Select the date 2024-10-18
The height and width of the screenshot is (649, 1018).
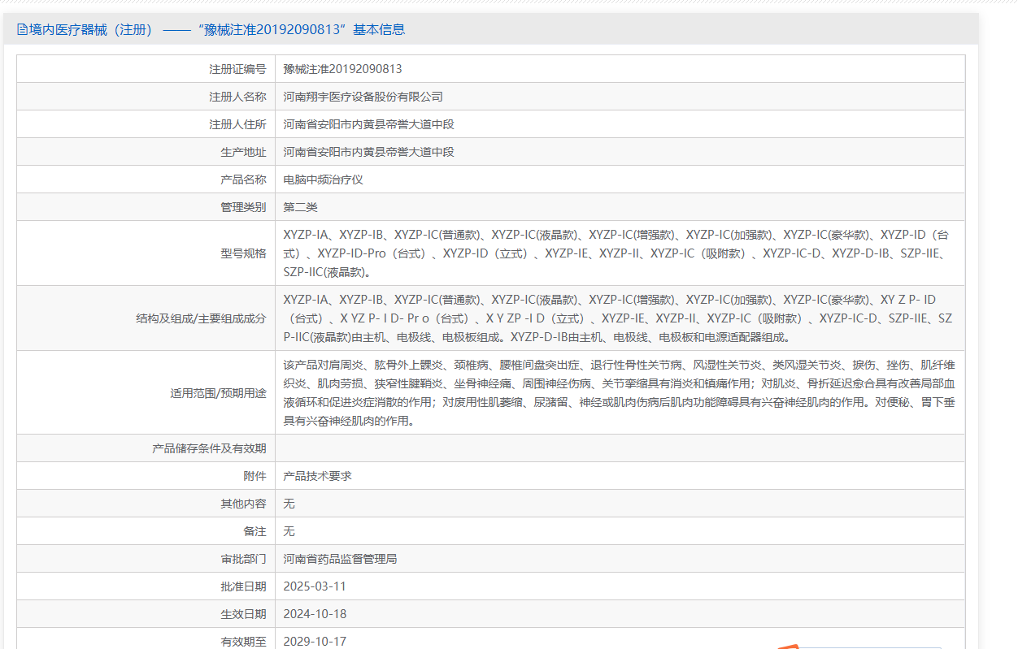coord(315,614)
